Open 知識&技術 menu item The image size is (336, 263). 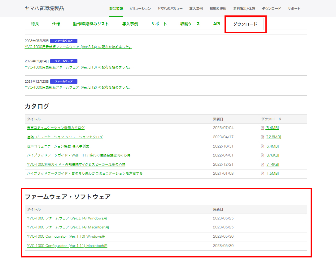point(218,9)
